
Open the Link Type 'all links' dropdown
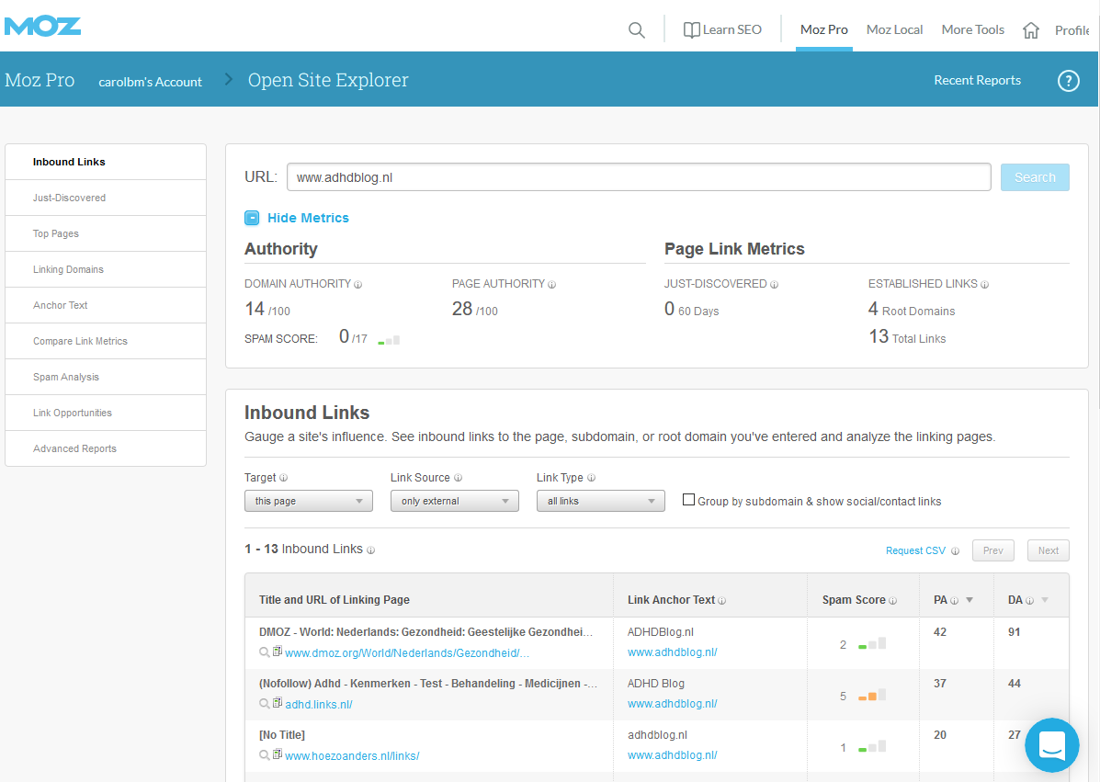tap(600, 501)
